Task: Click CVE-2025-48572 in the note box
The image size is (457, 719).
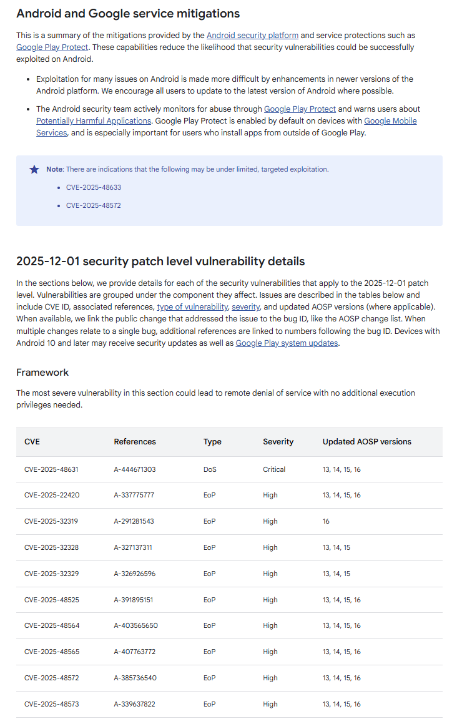Action: coord(93,205)
